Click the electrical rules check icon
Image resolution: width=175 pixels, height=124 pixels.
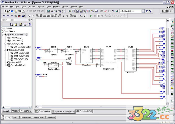point(106,11)
